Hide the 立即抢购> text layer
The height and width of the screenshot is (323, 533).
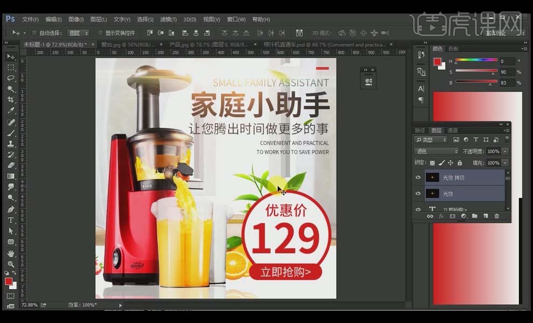tap(418, 209)
